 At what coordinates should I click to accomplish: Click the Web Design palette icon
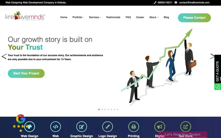pos(30,127)
